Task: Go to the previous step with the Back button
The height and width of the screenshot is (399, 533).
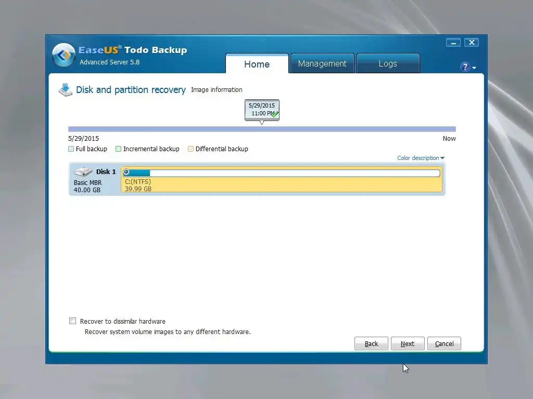Action: click(x=371, y=344)
